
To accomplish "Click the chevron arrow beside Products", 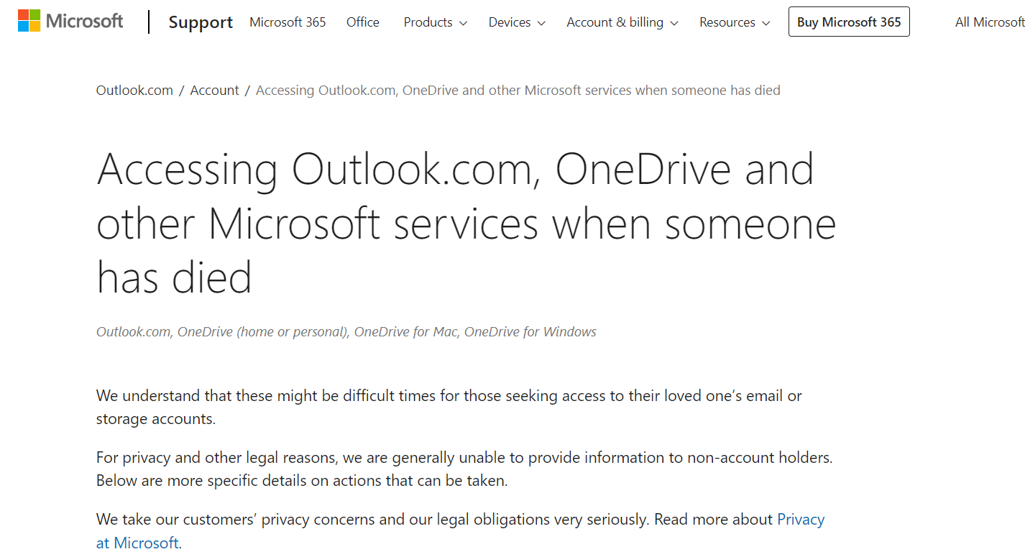I will pyautogui.click(x=463, y=24).
